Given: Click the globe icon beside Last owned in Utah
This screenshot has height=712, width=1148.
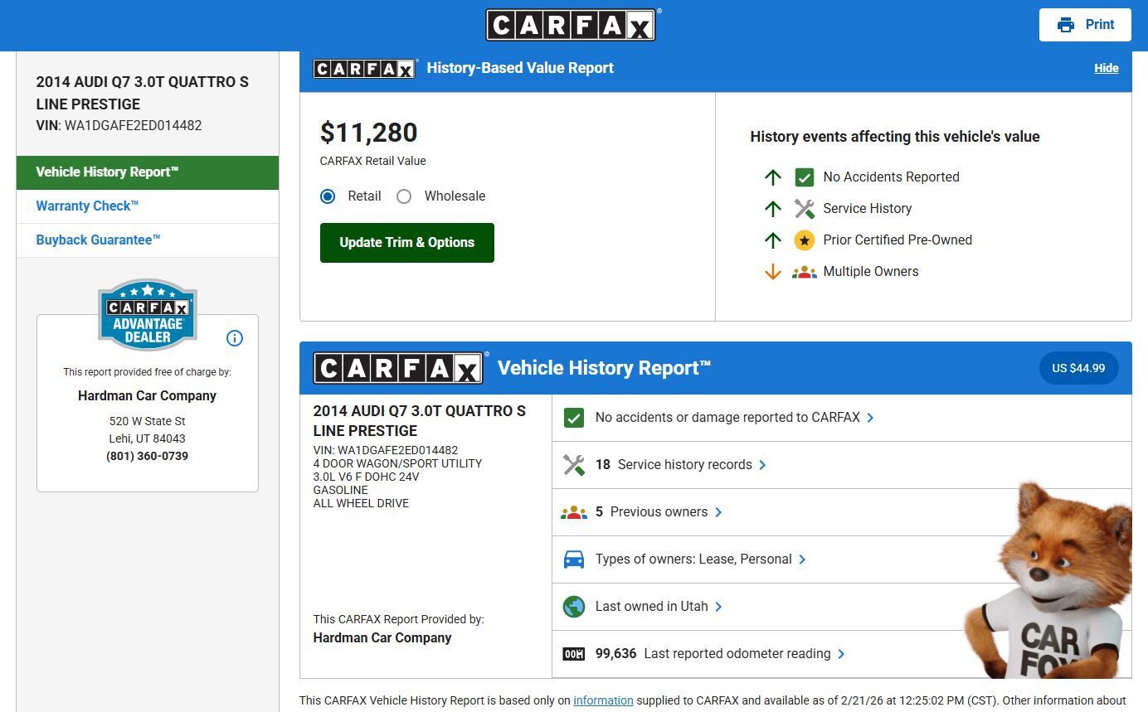Looking at the screenshot, I should [574, 607].
